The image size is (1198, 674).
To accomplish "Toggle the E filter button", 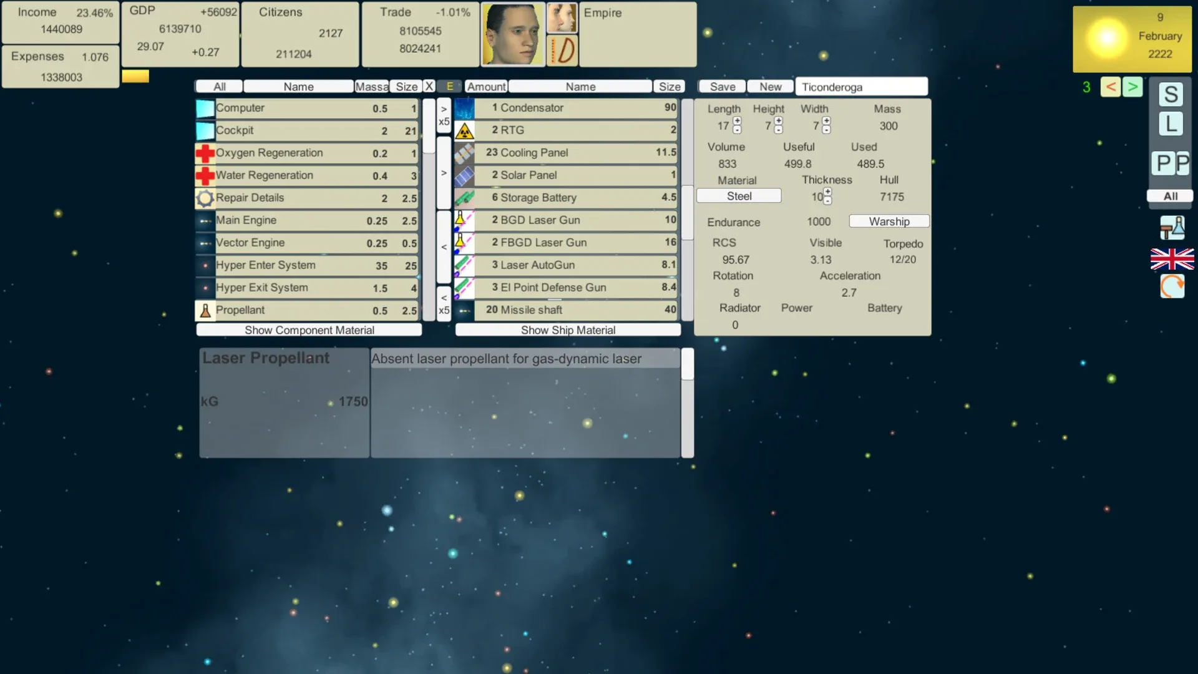I will pyautogui.click(x=449, y=87).
